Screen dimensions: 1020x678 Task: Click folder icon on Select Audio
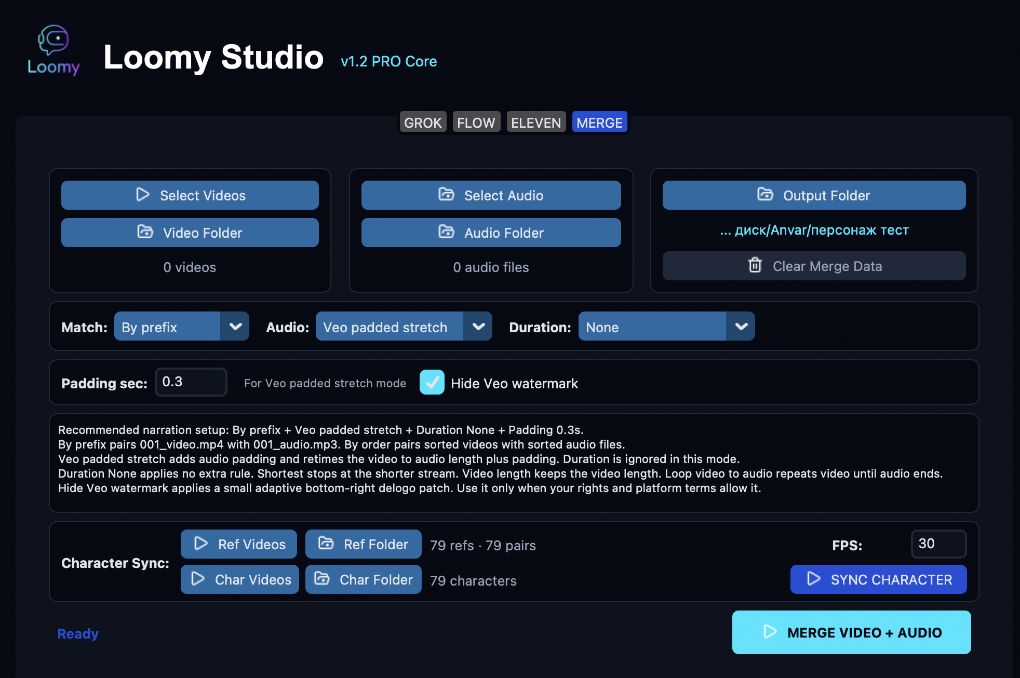coord(446,194)
